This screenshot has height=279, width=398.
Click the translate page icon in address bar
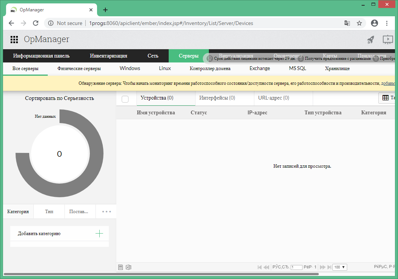(347, 23)
